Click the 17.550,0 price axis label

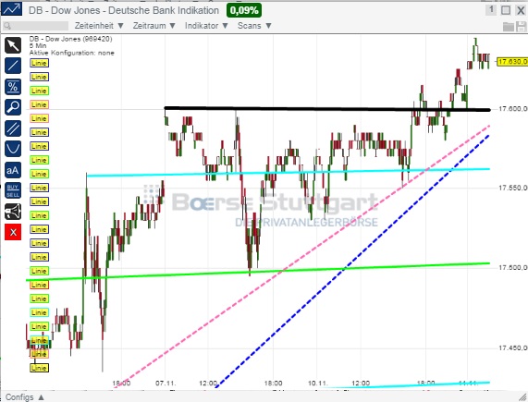pyautogui.click(x=512, y=188)
